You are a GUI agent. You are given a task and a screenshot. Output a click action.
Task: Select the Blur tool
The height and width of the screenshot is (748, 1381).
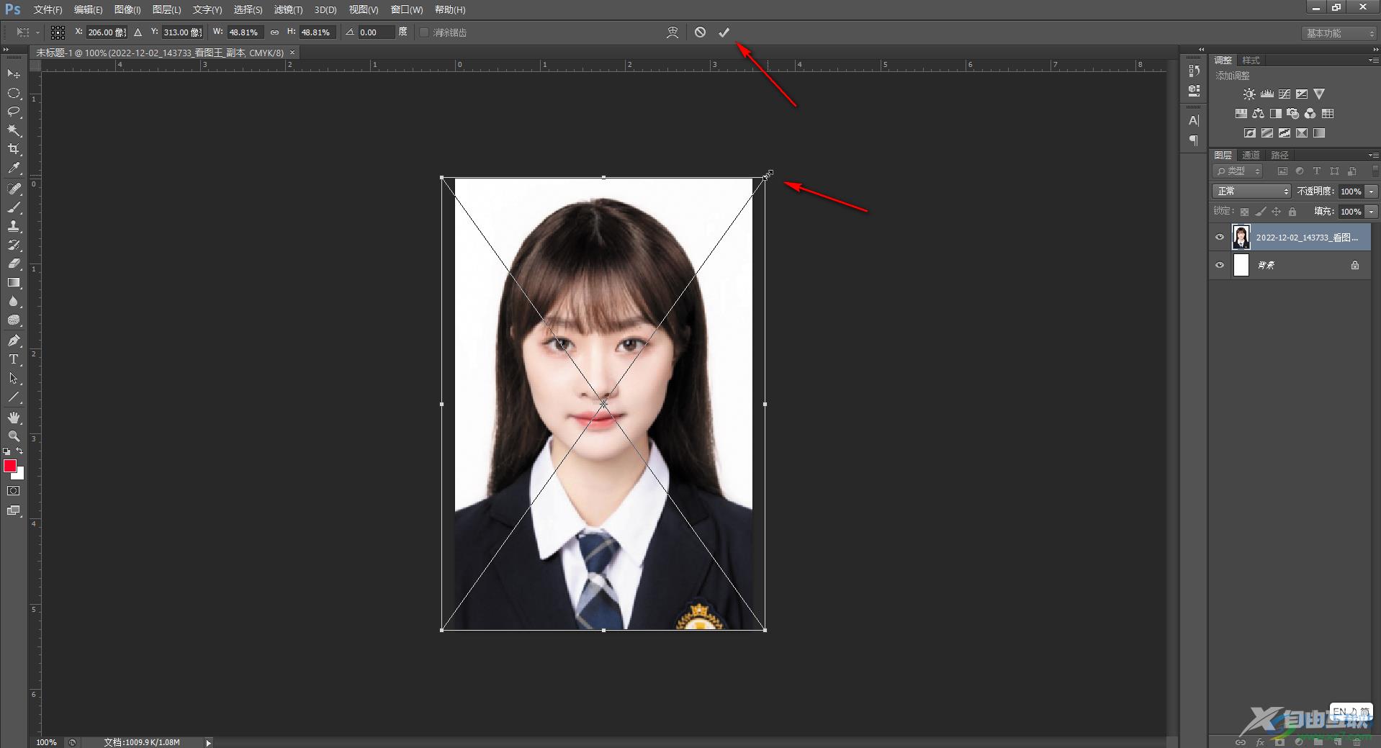coord(14,301)
